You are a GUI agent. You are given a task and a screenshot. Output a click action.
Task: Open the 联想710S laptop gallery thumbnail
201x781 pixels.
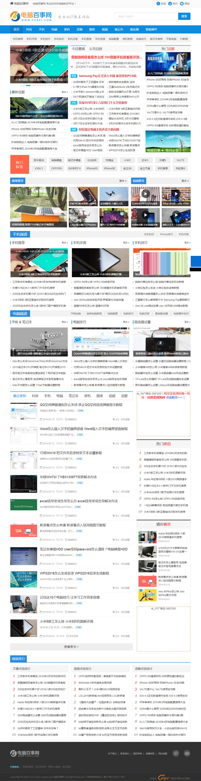click(x=39, y=207)
